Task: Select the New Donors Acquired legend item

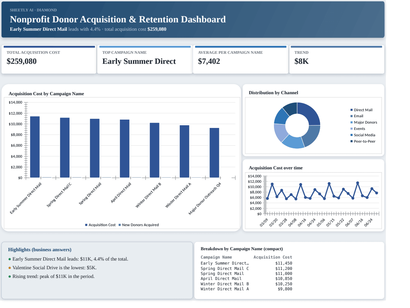Action: pyautogui.click(x=139, y=225)
